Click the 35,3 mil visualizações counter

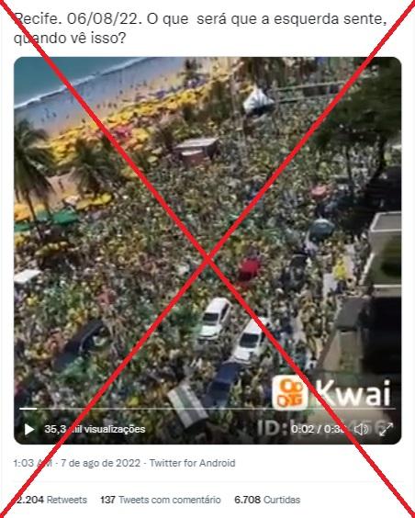[95, 429]
